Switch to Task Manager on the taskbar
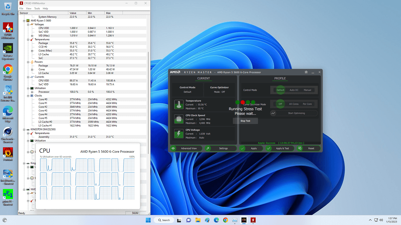Screen dimensions: 401x225 [235, 220]
